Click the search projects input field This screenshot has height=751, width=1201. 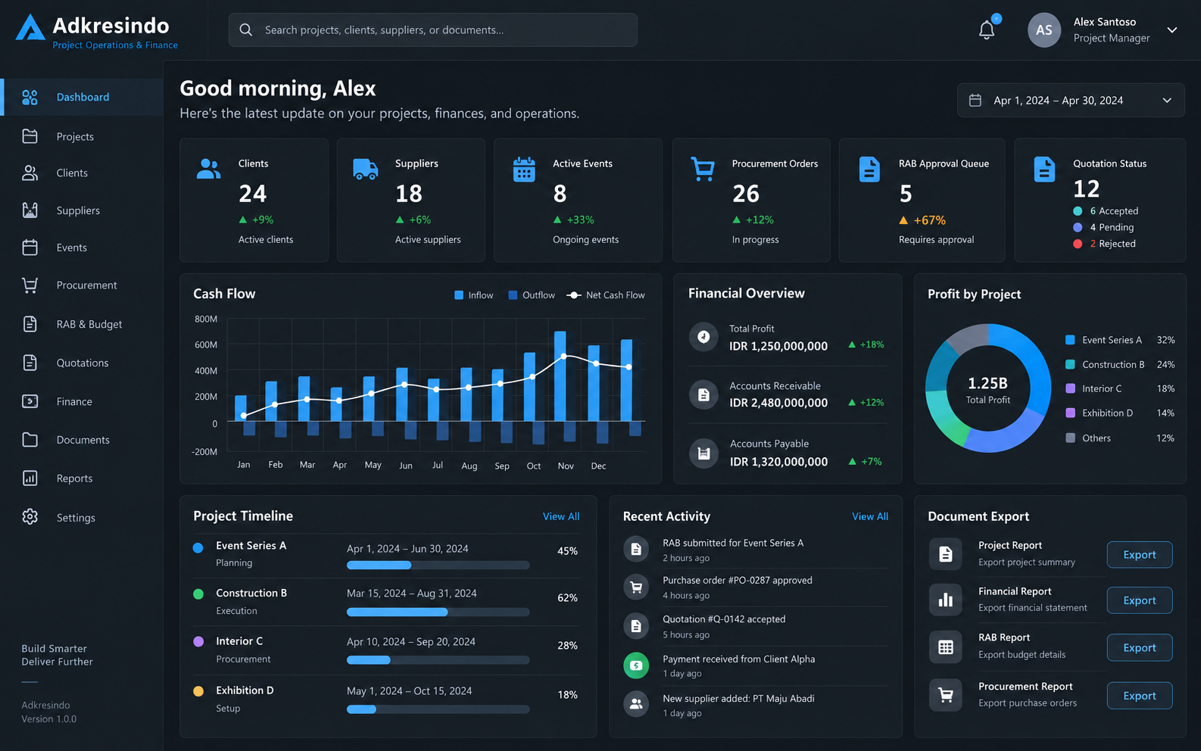[432, 30]
